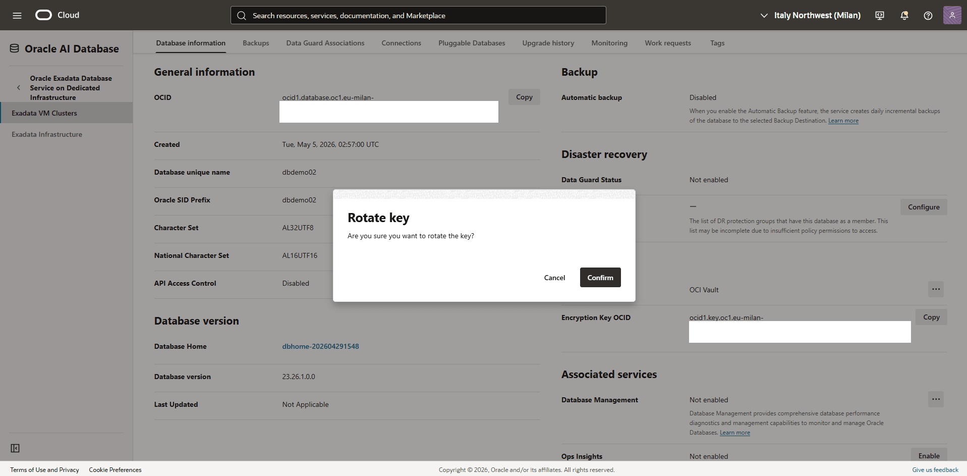The width and height of the screenshot is (967, 476).
Task: Open the notifications bell
Action: pos(904,16)
